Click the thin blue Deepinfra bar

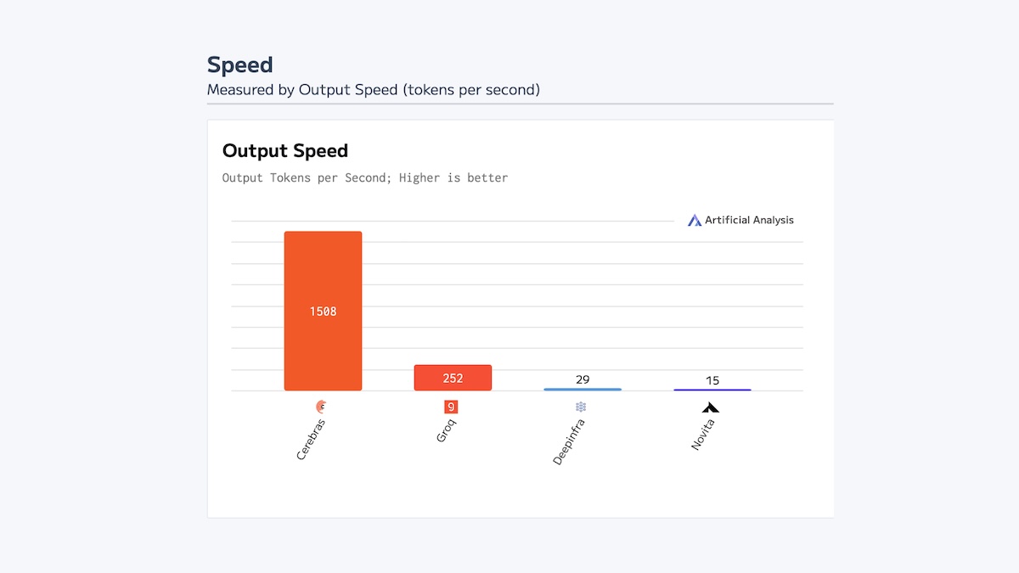[583, 389]
